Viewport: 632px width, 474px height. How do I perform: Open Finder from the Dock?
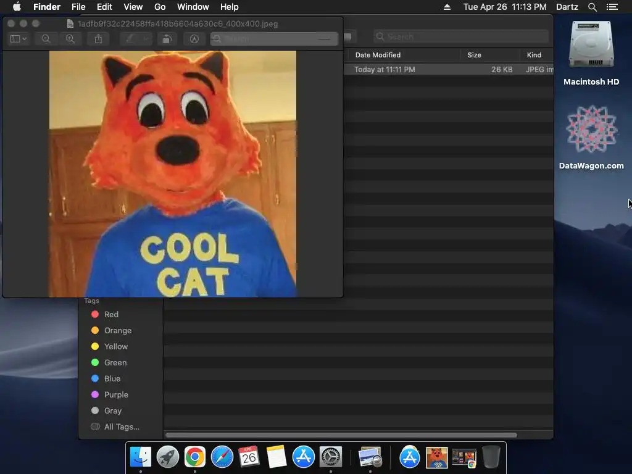(141, 457)
